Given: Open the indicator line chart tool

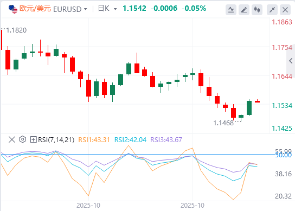Looking at the screenshot, I should coord(231,10).
